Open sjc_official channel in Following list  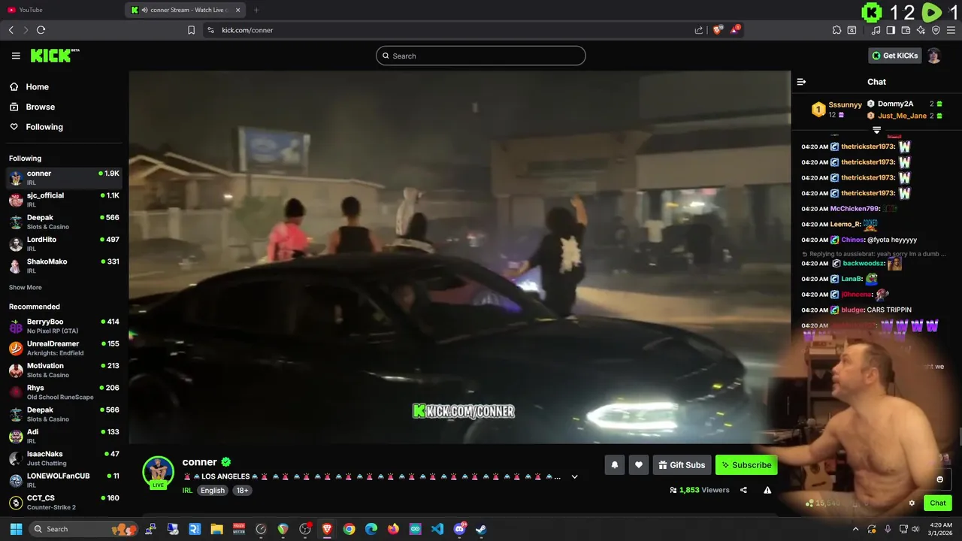[64, 199]
